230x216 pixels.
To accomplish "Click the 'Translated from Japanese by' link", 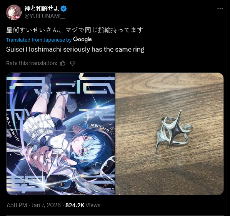I will click(x=39, y=40).
